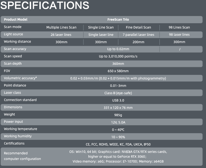Click the 7 parallel laser lines value
Image resolution: width=206 pixels, height=168 pixels.
click(139, 35)
